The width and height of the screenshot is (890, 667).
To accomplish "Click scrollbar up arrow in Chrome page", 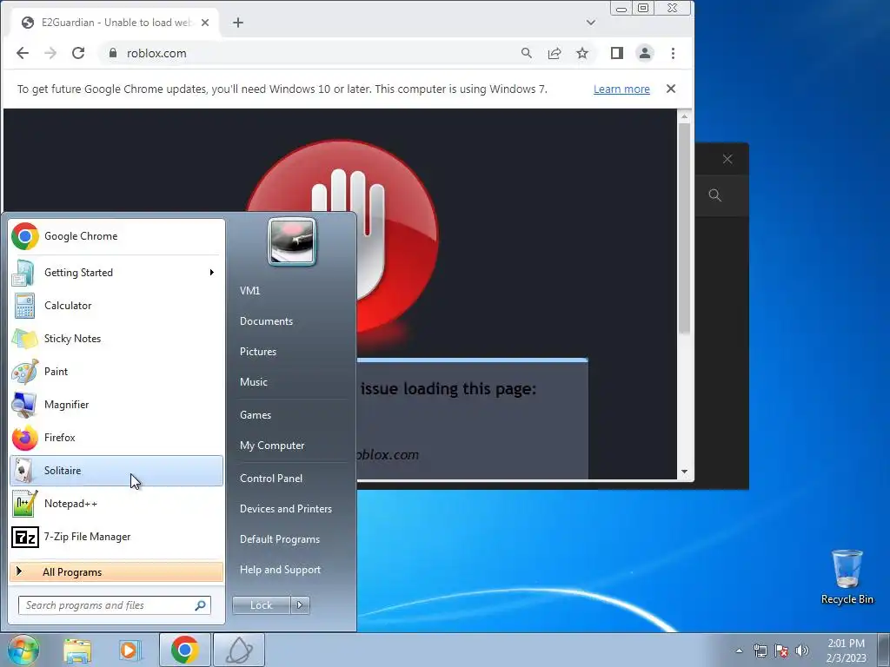I will (x=685, y=116).
